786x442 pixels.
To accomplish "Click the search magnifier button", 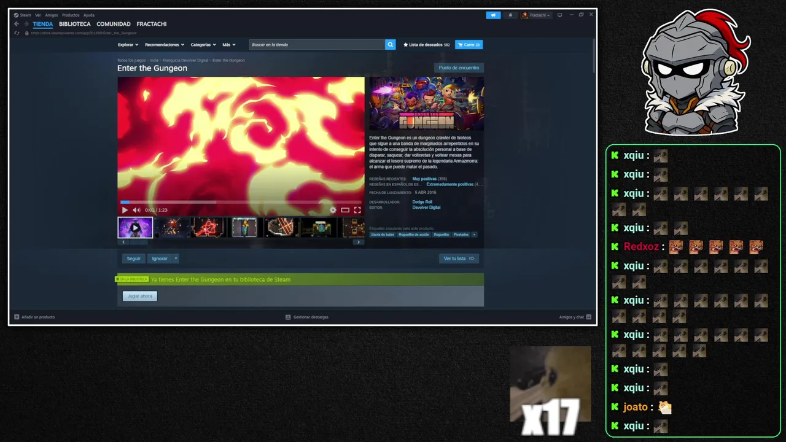I will (x=391, y=45).
